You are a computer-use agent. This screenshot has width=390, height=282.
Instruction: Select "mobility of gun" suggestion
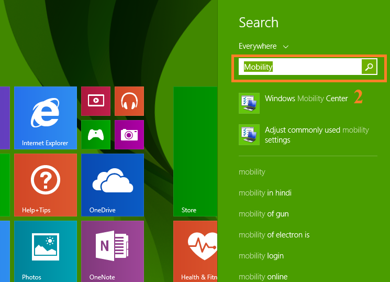point(264,214)
